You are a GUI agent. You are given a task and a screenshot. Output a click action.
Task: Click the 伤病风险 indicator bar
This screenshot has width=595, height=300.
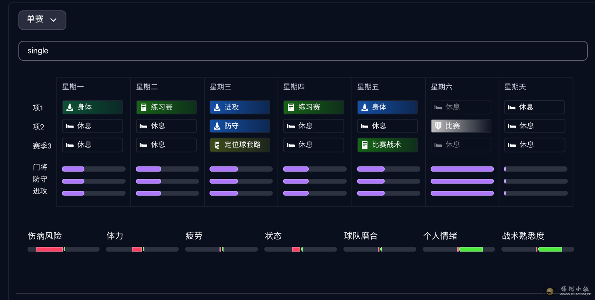coord(63,249)
